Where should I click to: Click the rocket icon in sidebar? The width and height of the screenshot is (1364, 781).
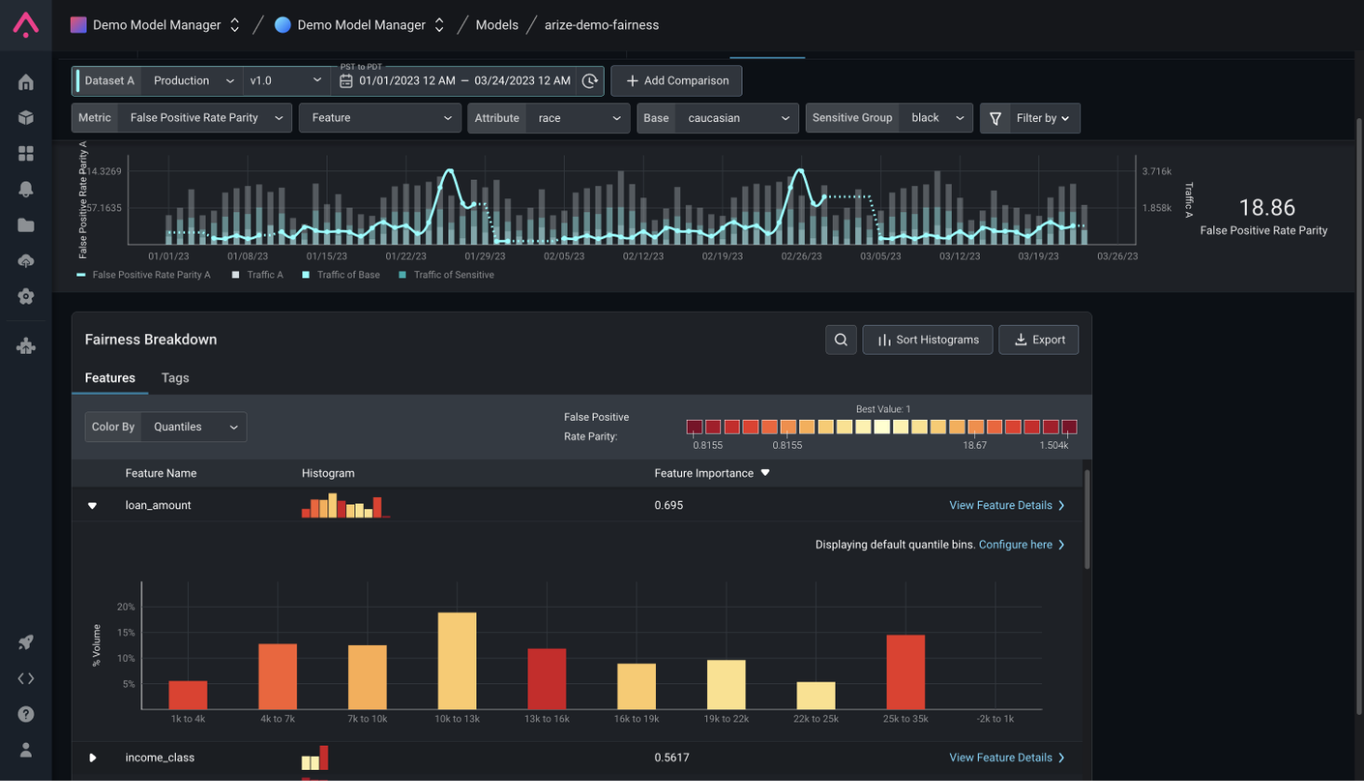(x=26, y=642)
